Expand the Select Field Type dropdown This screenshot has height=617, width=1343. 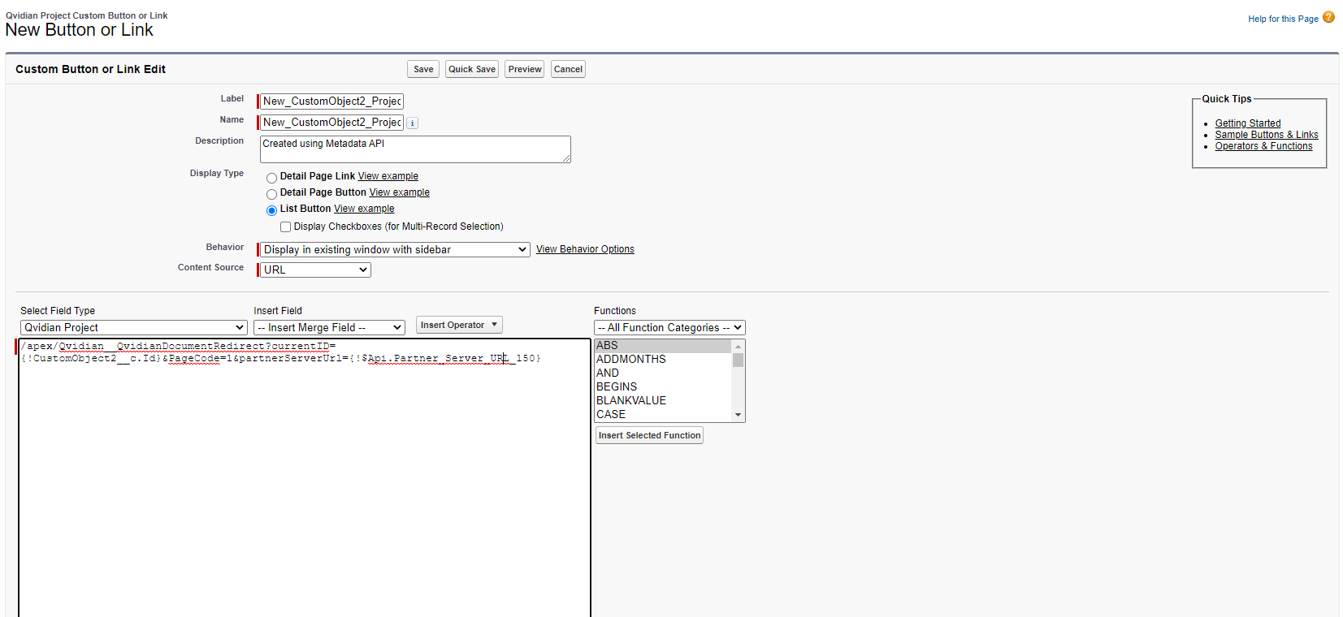(134, 328)
